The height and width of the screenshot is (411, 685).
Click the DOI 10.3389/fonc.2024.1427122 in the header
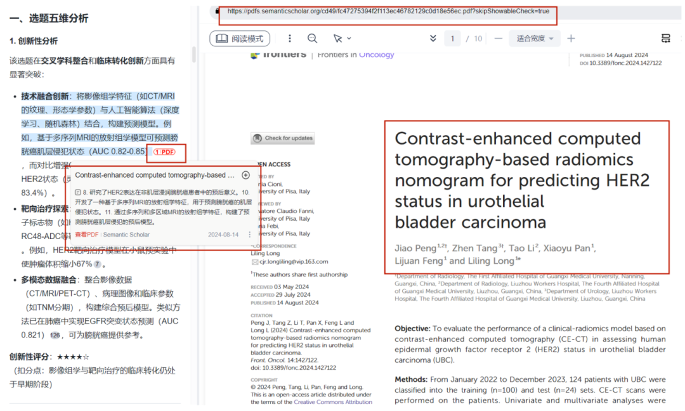[621, 63]
